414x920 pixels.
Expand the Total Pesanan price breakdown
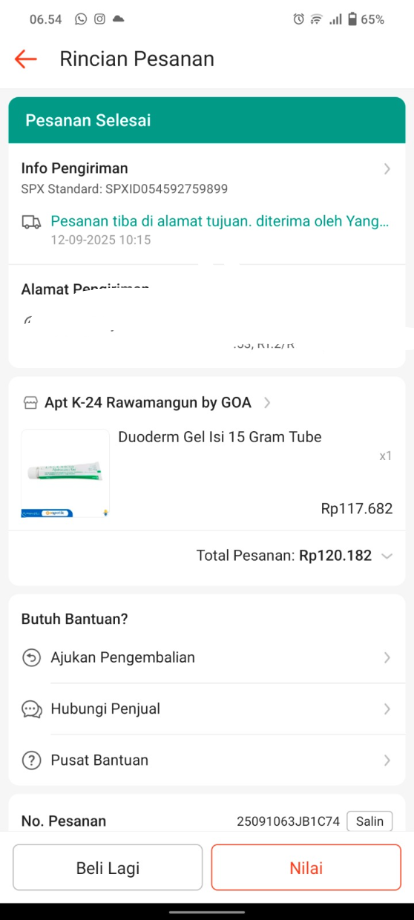(387, 556)
